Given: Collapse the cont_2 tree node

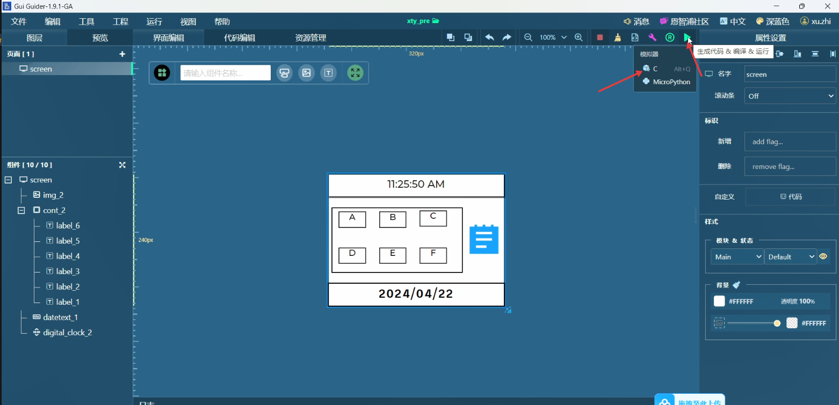Looking at the screenshot, I should pyautogui.click(x=21, y=210).
